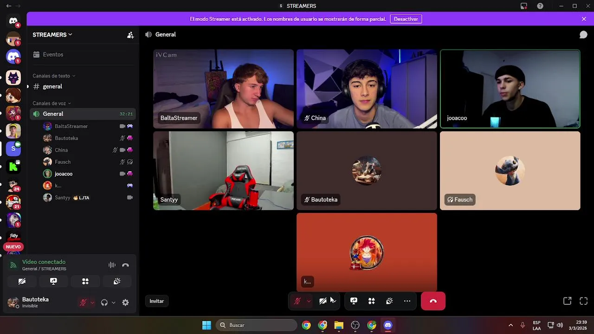Select General voice channel in sidebar
594x334 pixels.
[83, 114]
